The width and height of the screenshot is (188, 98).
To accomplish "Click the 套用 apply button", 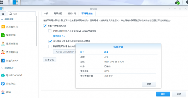I will point(163,94).
